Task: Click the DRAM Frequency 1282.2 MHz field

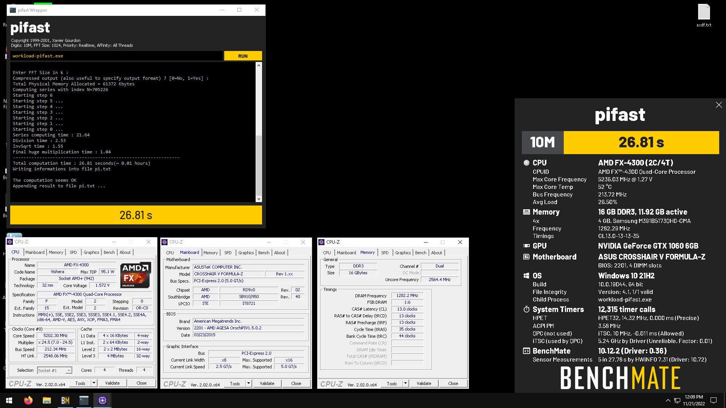Action: [407, 295]
